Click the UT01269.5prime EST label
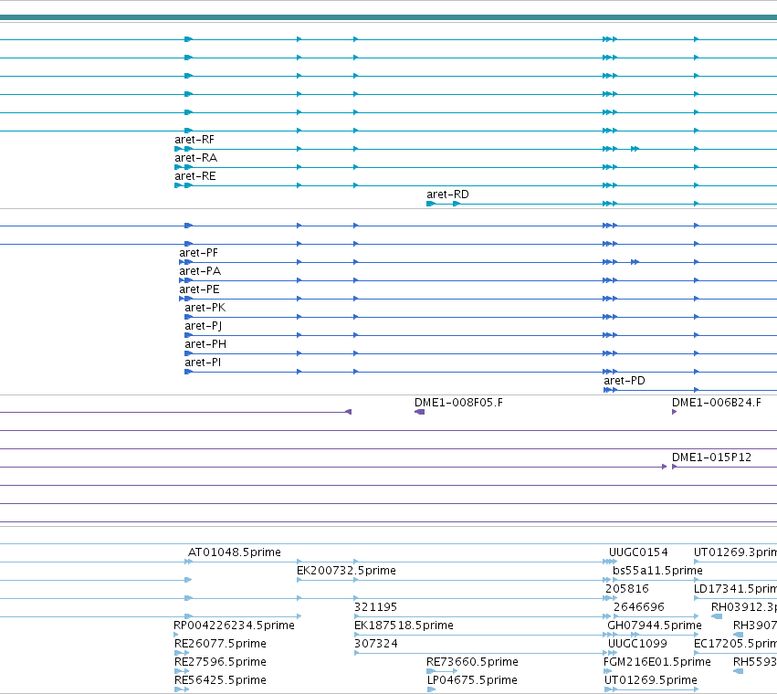777x694 pixels. [x=651, y=680]
